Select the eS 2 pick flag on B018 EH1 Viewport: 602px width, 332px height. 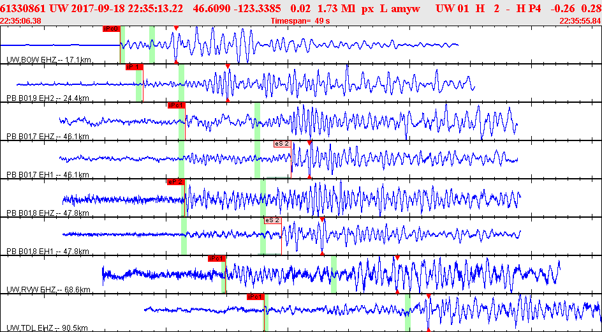click(x=272, y=220)
